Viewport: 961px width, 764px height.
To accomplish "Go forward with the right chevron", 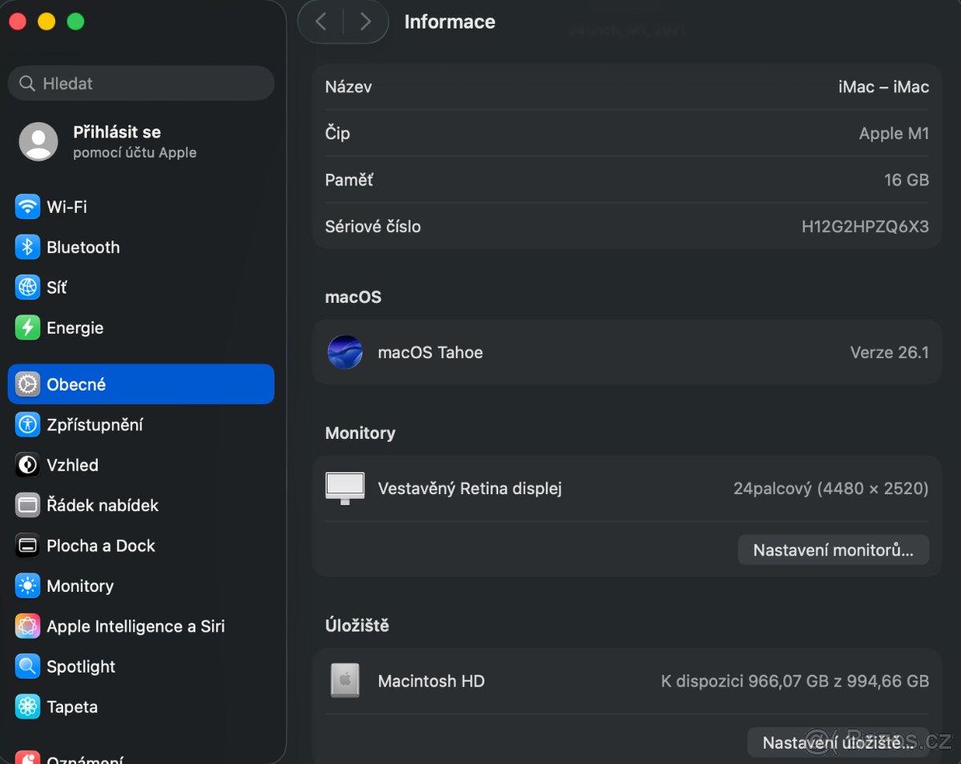I will tap(365, 22).
